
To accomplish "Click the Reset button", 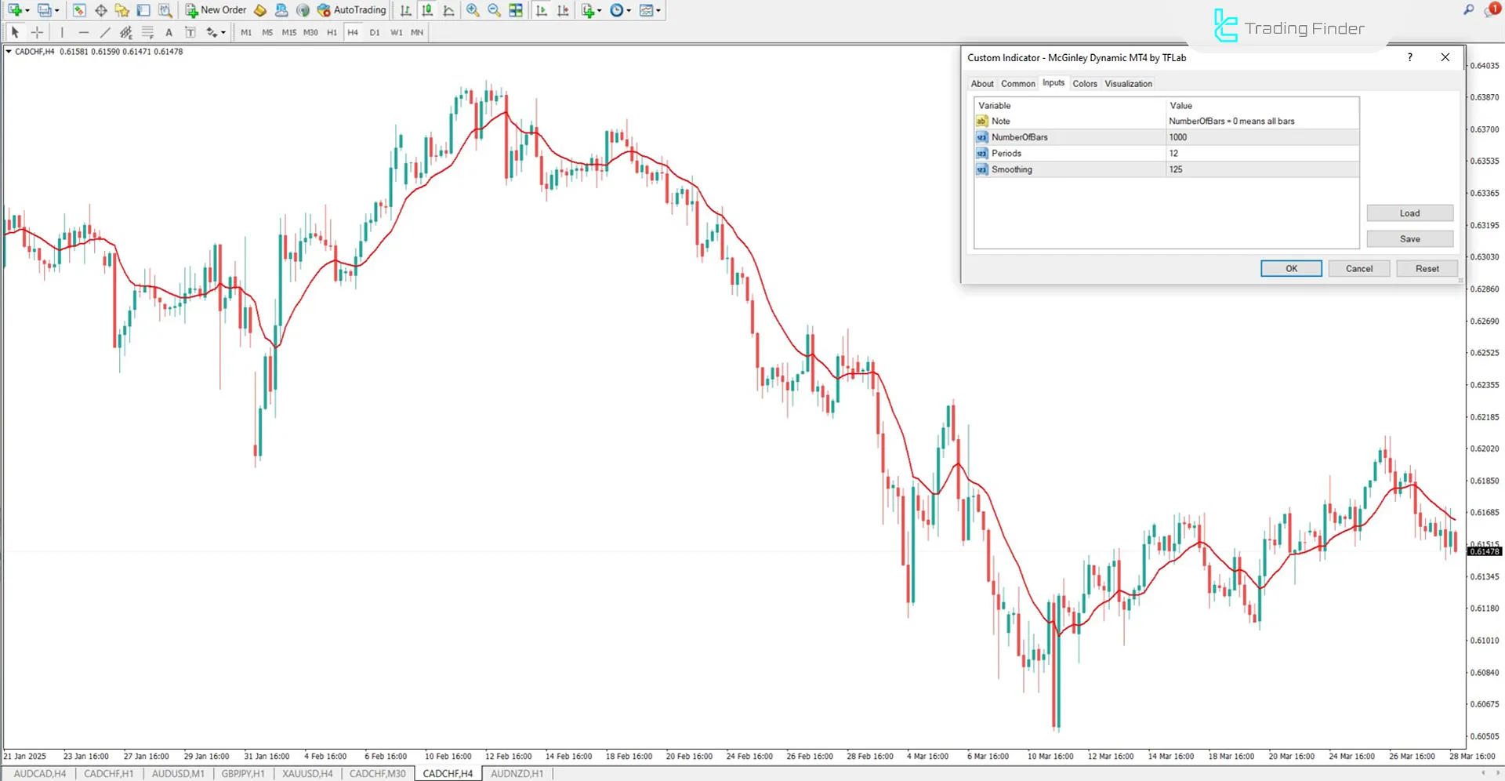I will [1427, 268].
